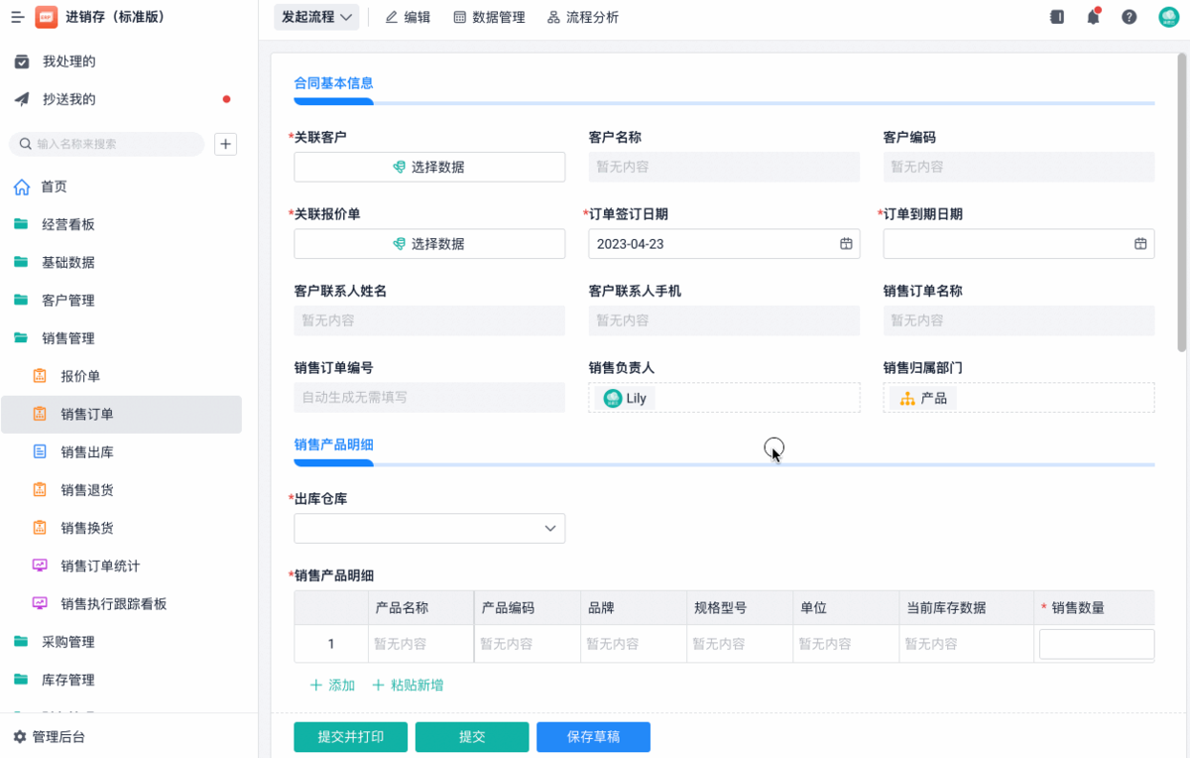Click the notification bell icon
This screenshot has width=1190, height=758.
[x=1093, y=17]
